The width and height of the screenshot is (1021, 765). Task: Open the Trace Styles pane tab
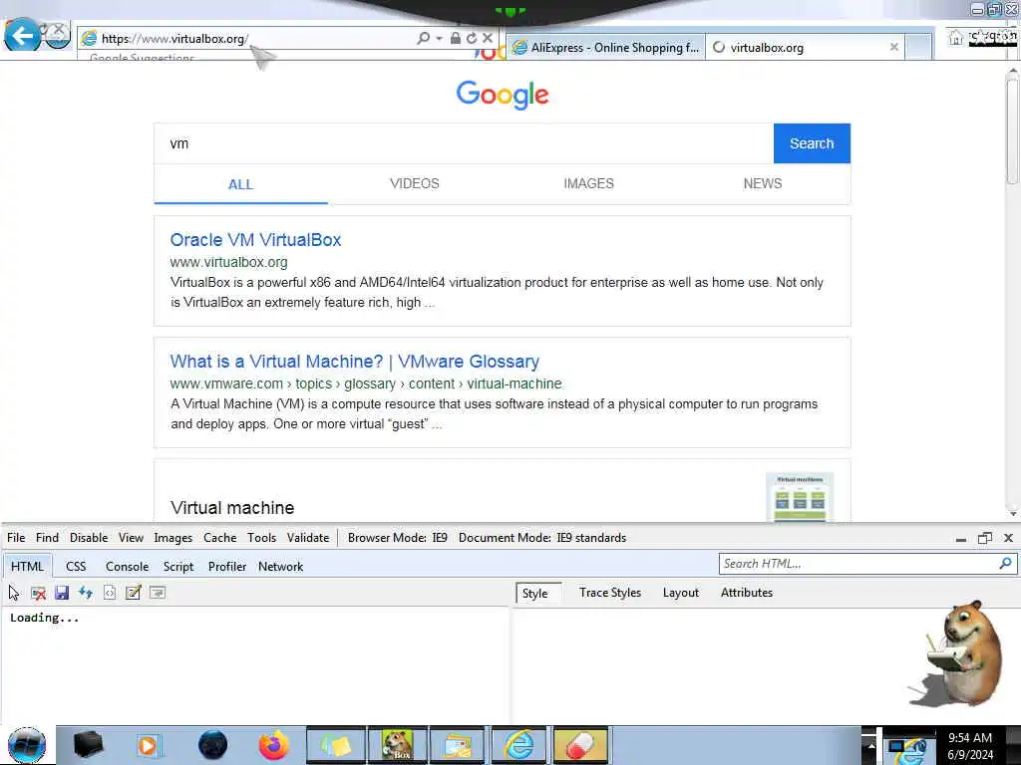610,593
